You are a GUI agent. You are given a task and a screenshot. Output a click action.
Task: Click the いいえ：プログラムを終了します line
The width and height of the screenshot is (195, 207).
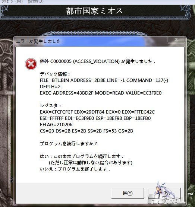[x=75, y=169]
